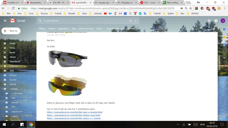Image resolution: width=228 pixels, height=128 pixels.
Task: Click Merk som ulest
Action: (86, 28)
